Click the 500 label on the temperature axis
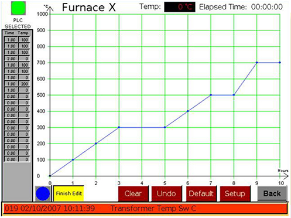 pos(41,95)
